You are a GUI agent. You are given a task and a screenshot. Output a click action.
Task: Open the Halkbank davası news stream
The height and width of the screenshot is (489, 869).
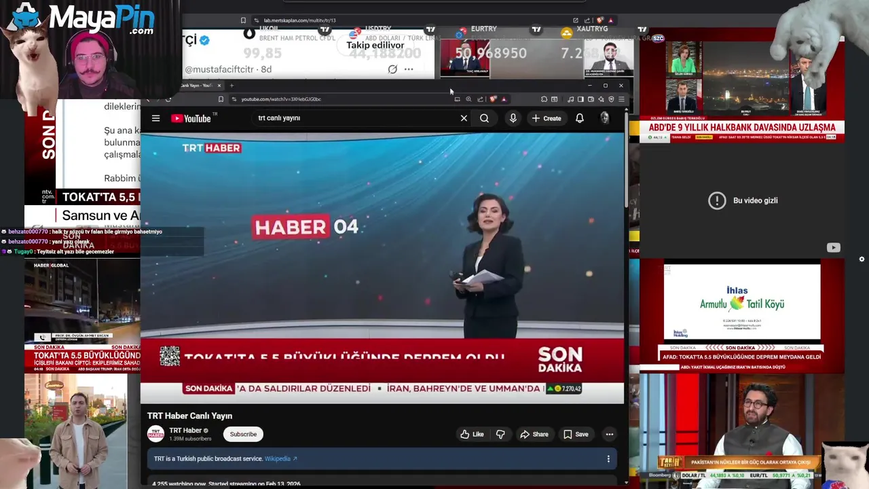click(742, 85)
